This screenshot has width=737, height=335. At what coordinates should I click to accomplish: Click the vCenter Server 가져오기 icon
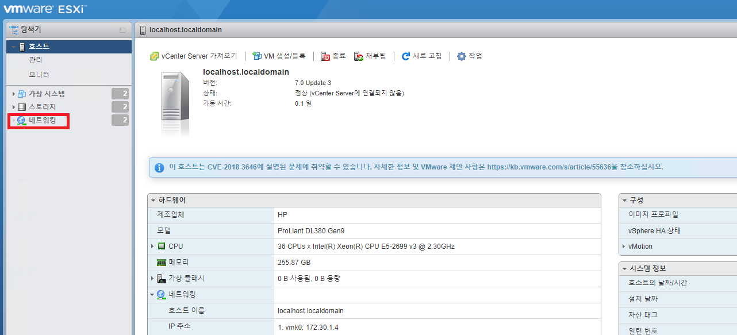pos(154,56)
